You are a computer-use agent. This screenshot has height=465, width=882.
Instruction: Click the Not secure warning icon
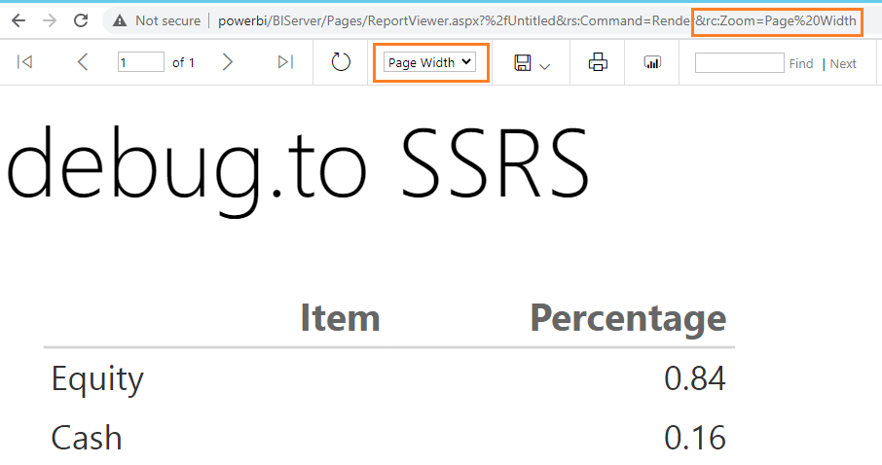click(x=119, y=20)
